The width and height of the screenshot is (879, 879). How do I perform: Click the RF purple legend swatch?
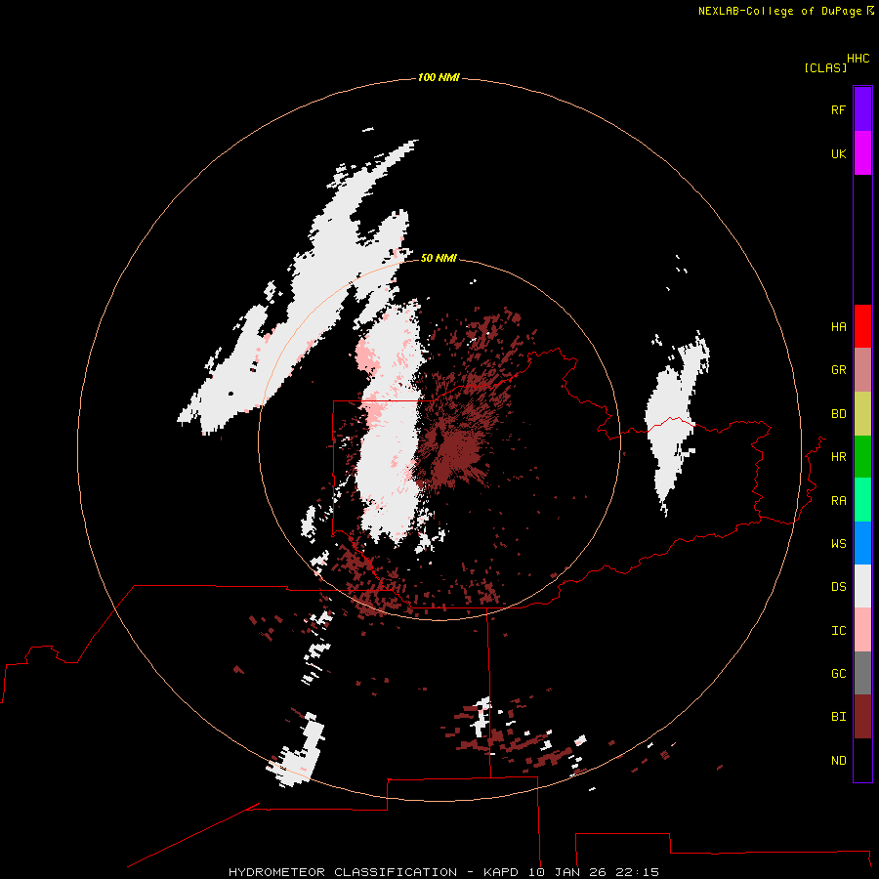[x=862, y=109]
